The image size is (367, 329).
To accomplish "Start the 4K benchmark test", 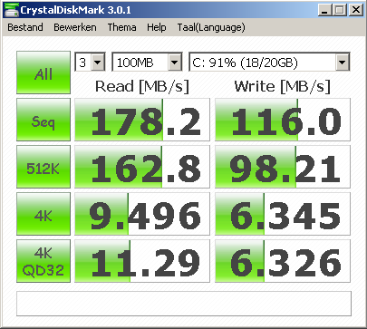I will 43,214.
